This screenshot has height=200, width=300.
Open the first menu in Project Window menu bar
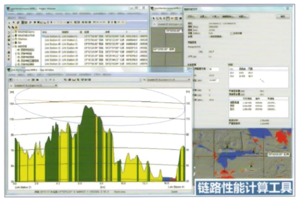pos(11,14)
